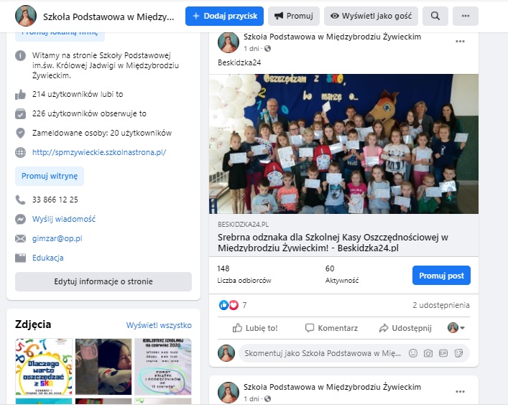This screenshot has width=508, height=407.
Task: Click second post author avatar at bottom
Action: pyautogui.click(x=228, y=393)
